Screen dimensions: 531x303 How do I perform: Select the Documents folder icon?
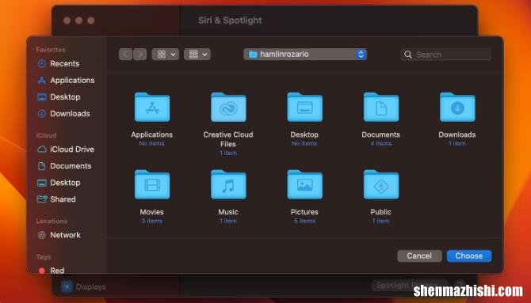tap(381, 107)
